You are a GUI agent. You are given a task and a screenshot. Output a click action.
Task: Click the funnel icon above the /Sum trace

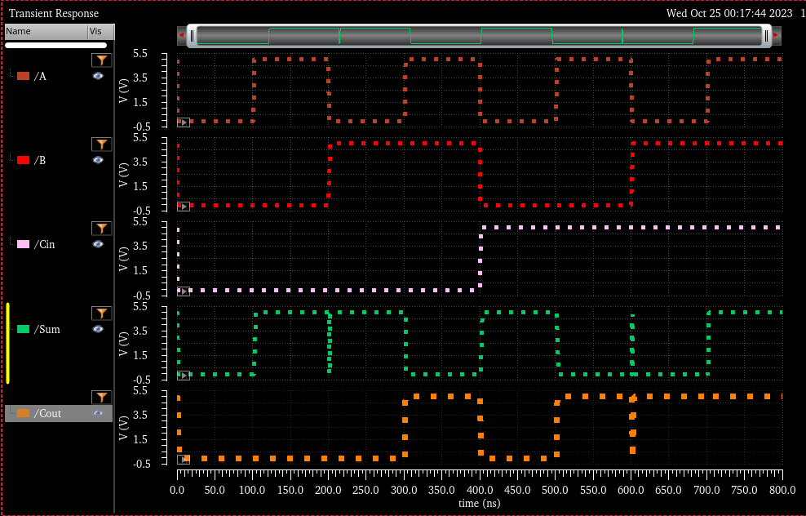[100, 314]
